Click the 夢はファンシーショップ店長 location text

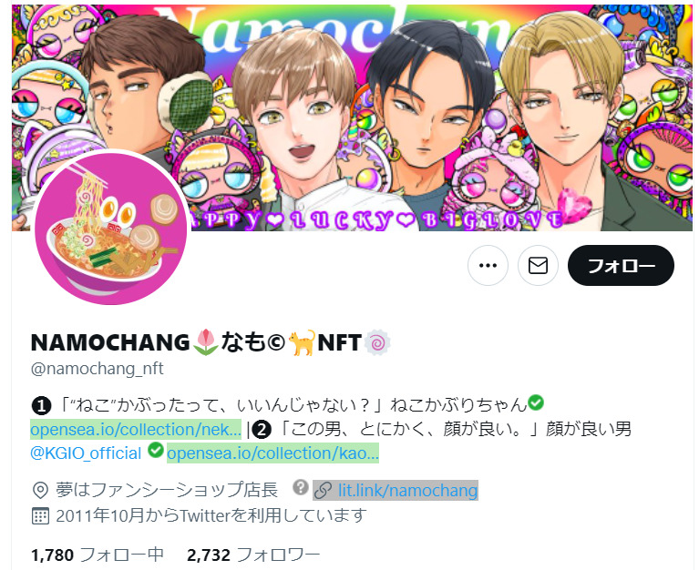167,490
